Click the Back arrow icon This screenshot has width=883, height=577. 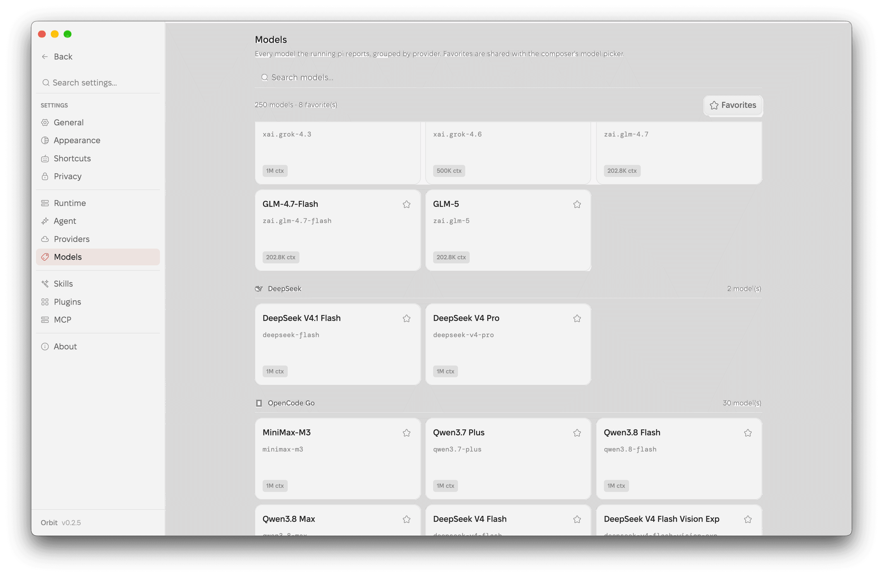[45, 57]
